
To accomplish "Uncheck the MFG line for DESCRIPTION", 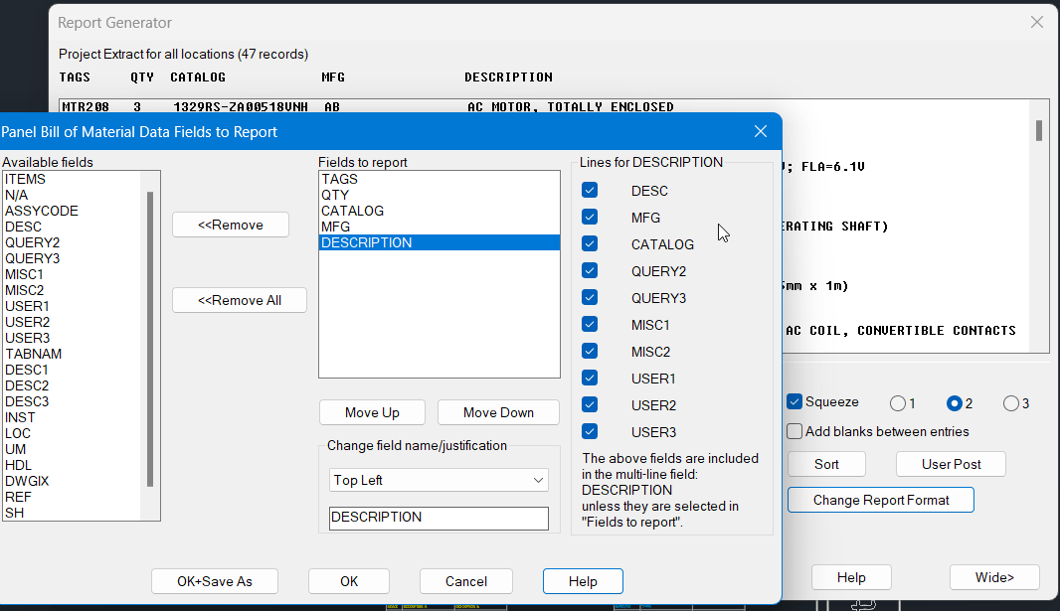I will 590,217.
